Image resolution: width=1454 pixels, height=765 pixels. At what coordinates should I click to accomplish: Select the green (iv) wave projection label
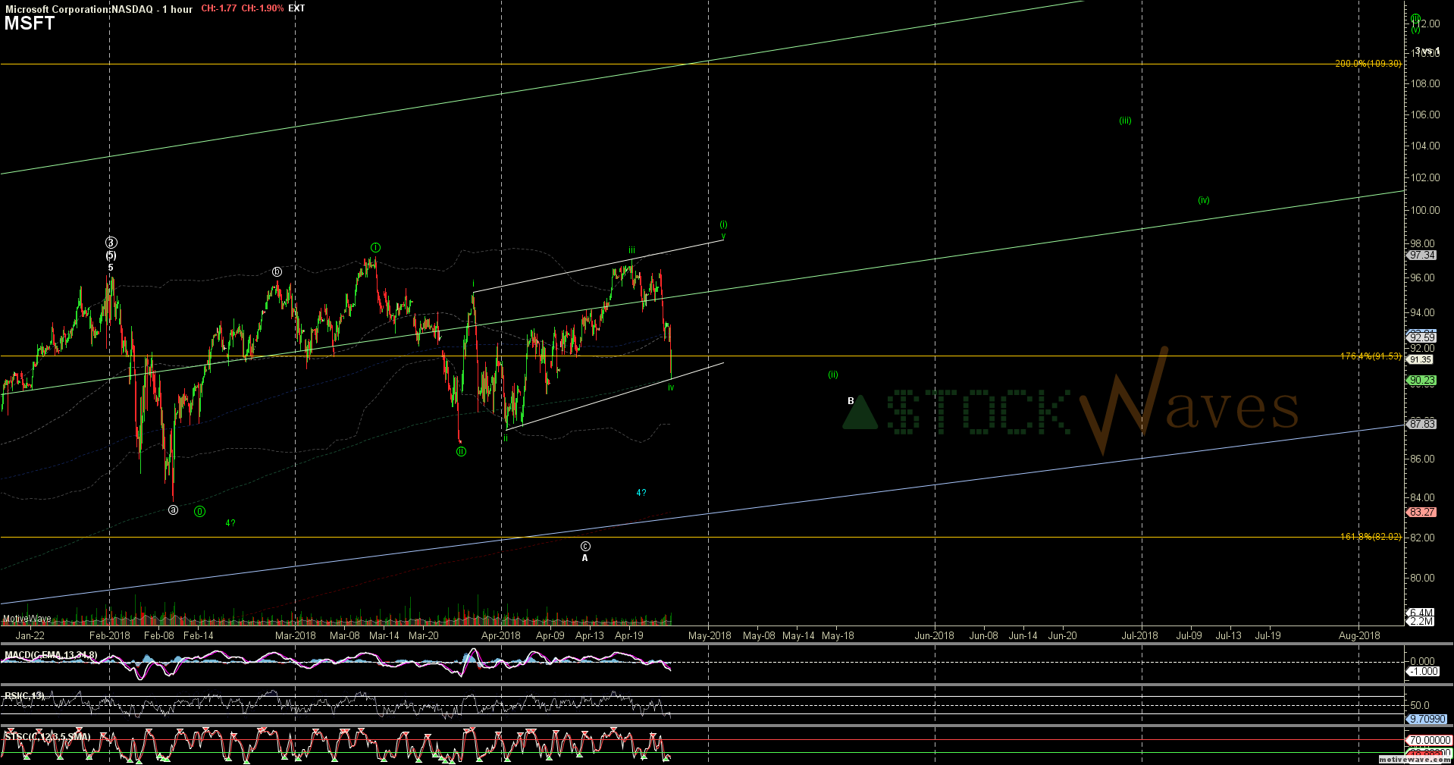click(1204, 200)
